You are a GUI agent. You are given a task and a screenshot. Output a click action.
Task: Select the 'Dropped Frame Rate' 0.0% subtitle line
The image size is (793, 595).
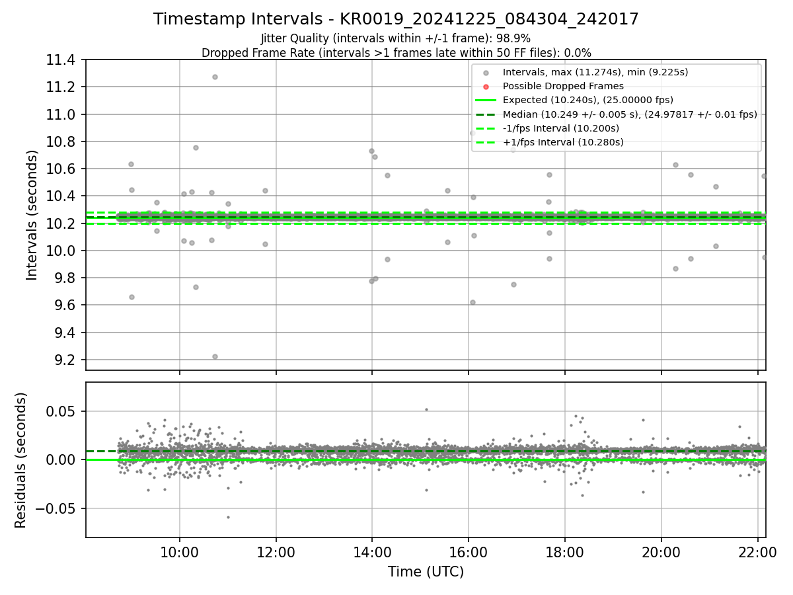tap(396, 52)
